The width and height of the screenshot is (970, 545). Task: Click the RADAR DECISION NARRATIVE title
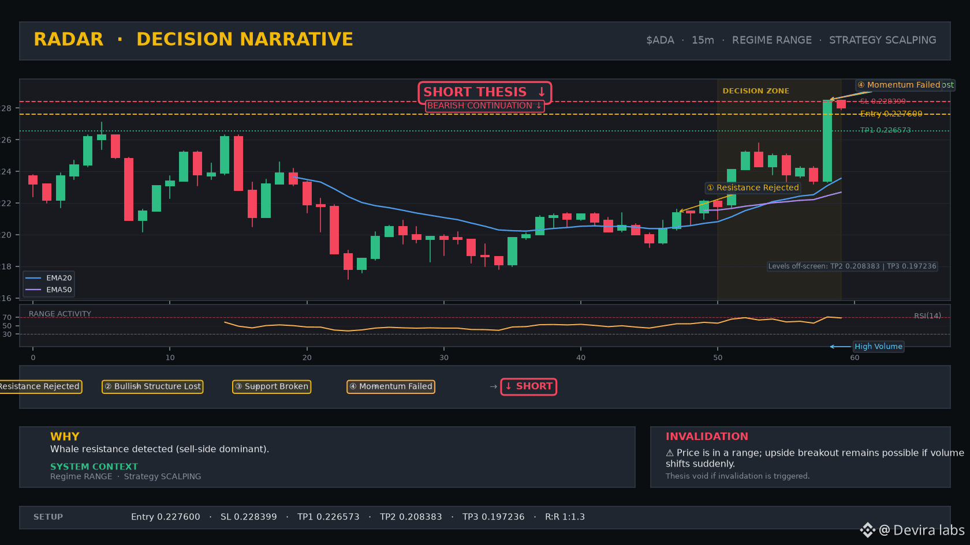coord(193,39)
